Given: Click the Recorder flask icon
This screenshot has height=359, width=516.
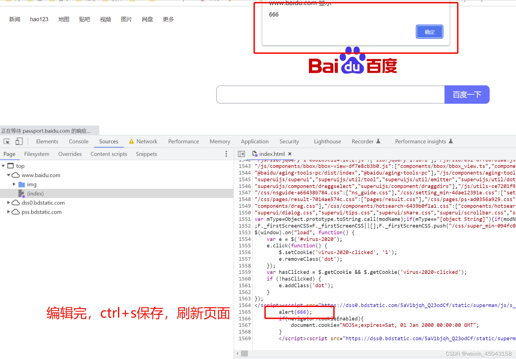Looking at the screenshot, I should pyautogui.click(x=378, y=141).
